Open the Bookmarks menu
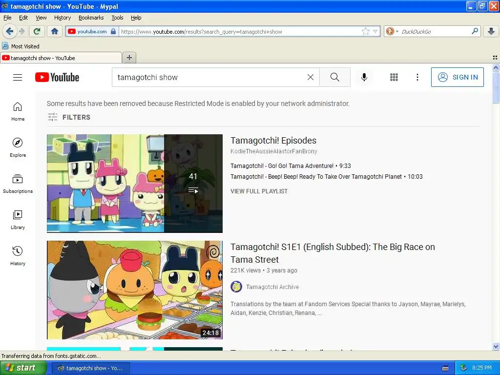Image resolution: width=500 pixels, height=375 pixels. pyautogui.click(x=91, y=18)
